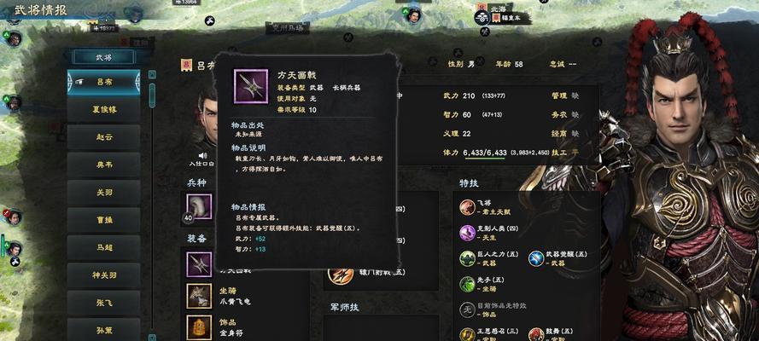Image resolution: width=759 pixels, height=341 pixels.
Task: Toggle the speaker voice icon
Action: 203,155
